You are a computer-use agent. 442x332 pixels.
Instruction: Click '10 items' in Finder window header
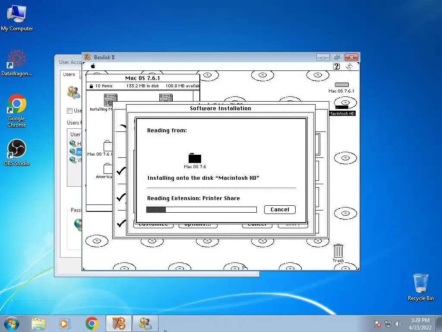pyautogui.click(x=104, y=86)
